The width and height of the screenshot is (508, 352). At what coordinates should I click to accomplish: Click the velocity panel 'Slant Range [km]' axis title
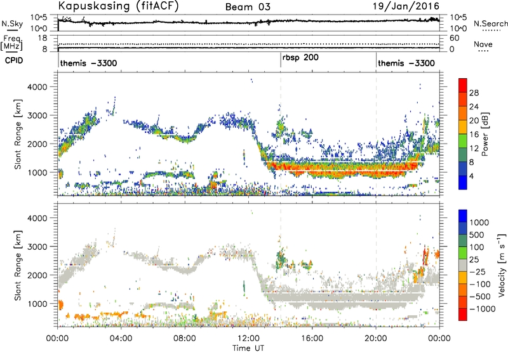18,265
